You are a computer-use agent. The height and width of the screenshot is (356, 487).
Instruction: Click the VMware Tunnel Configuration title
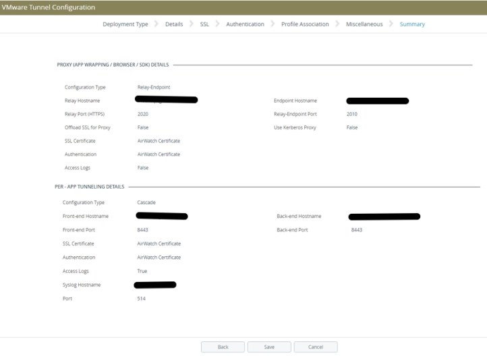pos(49,7)
